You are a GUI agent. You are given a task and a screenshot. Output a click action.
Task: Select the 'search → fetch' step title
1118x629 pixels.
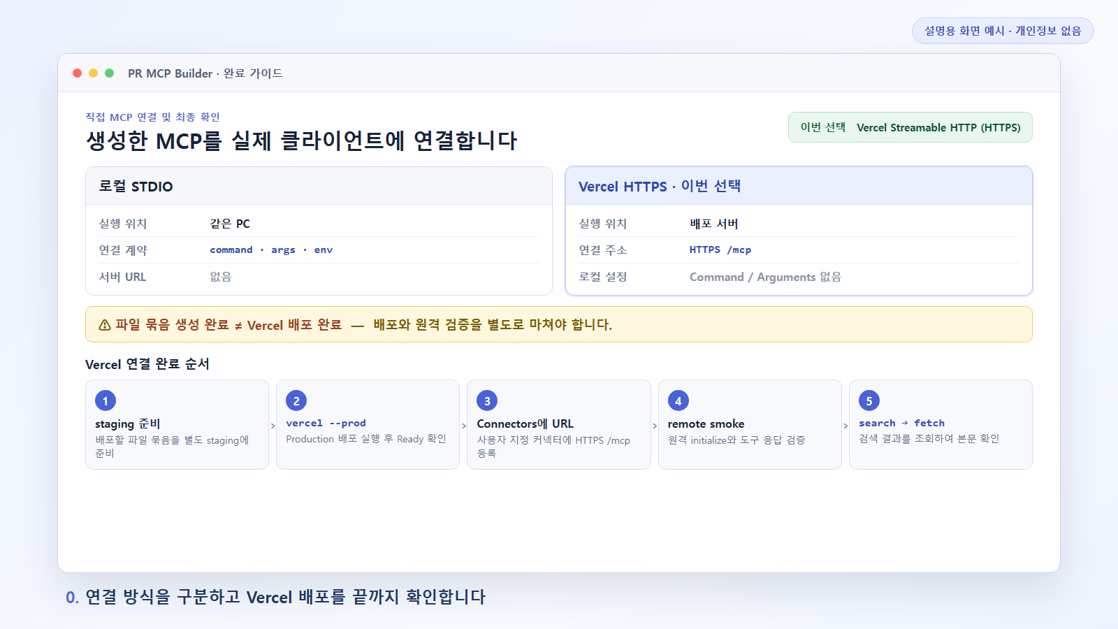click(901, 423)
